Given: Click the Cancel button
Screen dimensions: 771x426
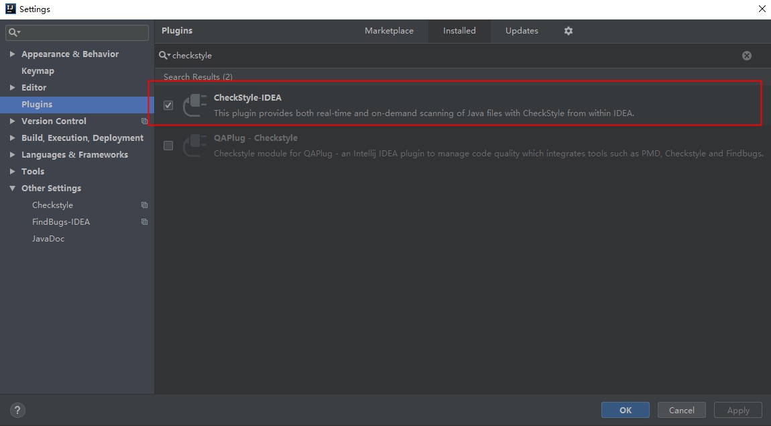Looking at the screenshot, I should 682,411.
